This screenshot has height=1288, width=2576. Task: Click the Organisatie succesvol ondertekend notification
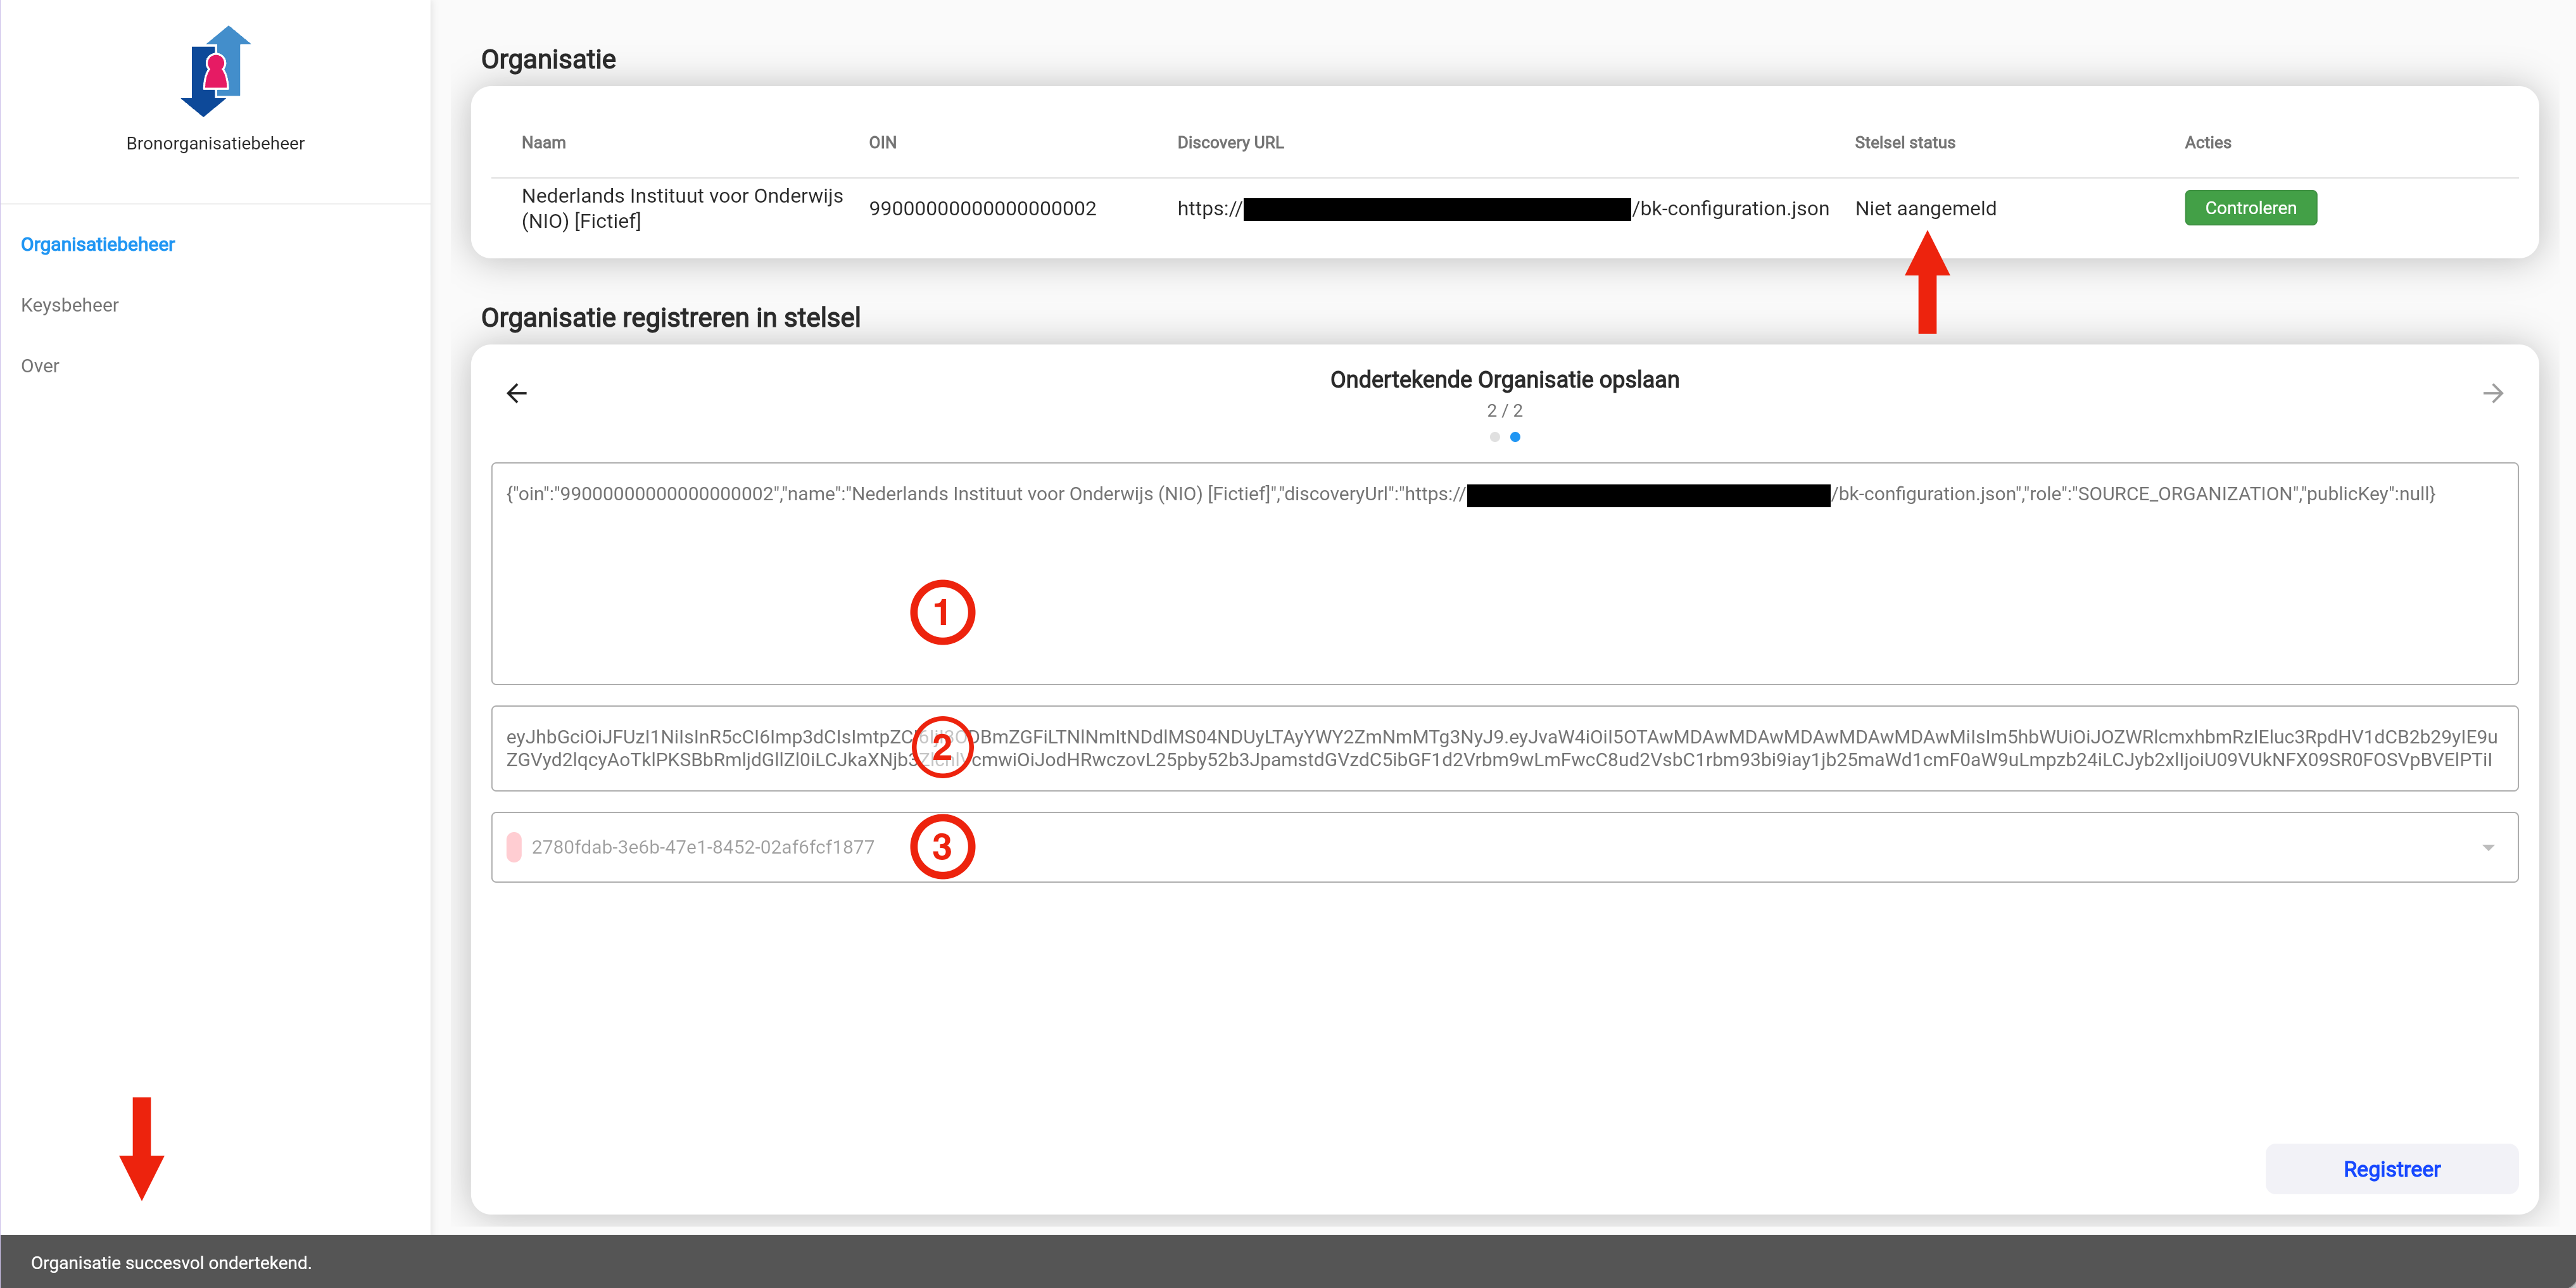click(x=171, y=1262)
